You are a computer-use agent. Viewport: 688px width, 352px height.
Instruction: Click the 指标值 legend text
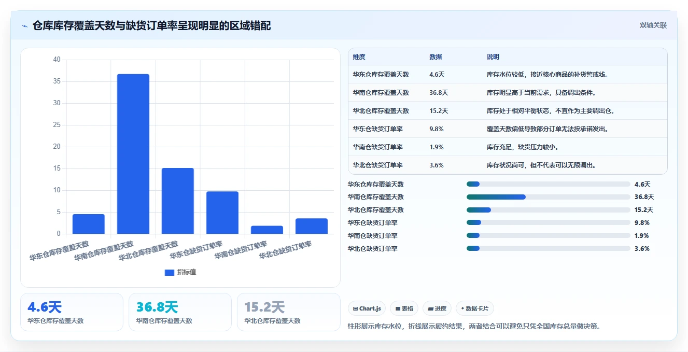[187, 272]
